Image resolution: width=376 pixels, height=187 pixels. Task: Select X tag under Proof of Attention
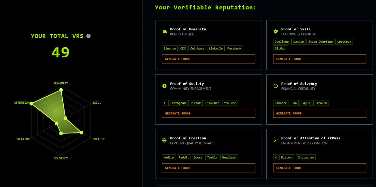[x=276, y=158]
